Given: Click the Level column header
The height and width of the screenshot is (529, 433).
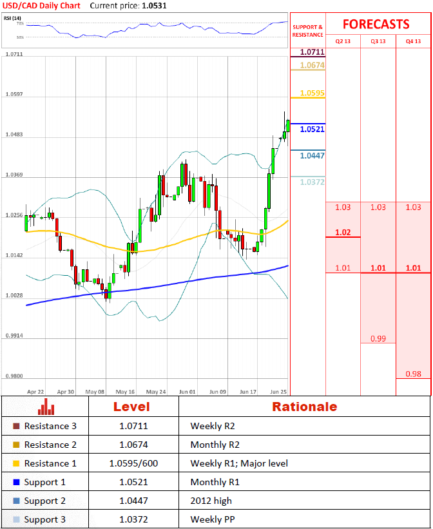Looking at the screenshot, I should click(x=131, y=407).
